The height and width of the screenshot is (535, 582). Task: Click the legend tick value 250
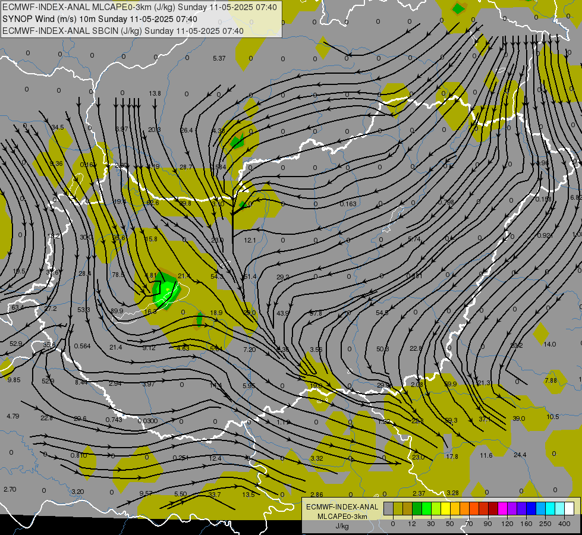point(545,524)
